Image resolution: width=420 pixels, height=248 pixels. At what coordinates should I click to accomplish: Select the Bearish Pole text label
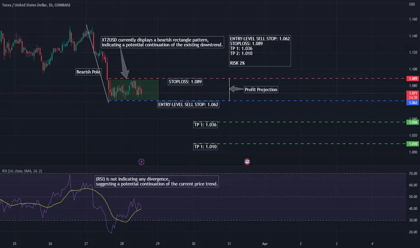[x=88, y=72]
